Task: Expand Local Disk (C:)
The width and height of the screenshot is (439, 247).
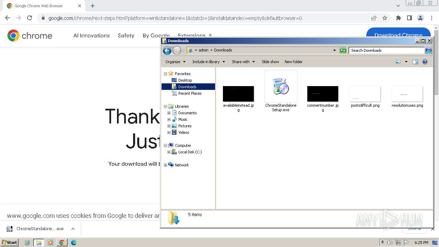Action: [x=169, y=152]
